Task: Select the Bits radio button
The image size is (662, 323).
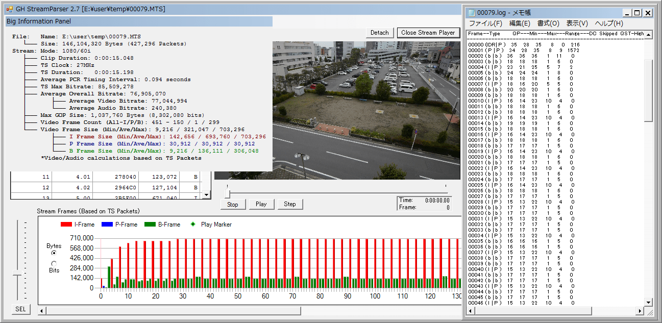Action: [54, 263]
